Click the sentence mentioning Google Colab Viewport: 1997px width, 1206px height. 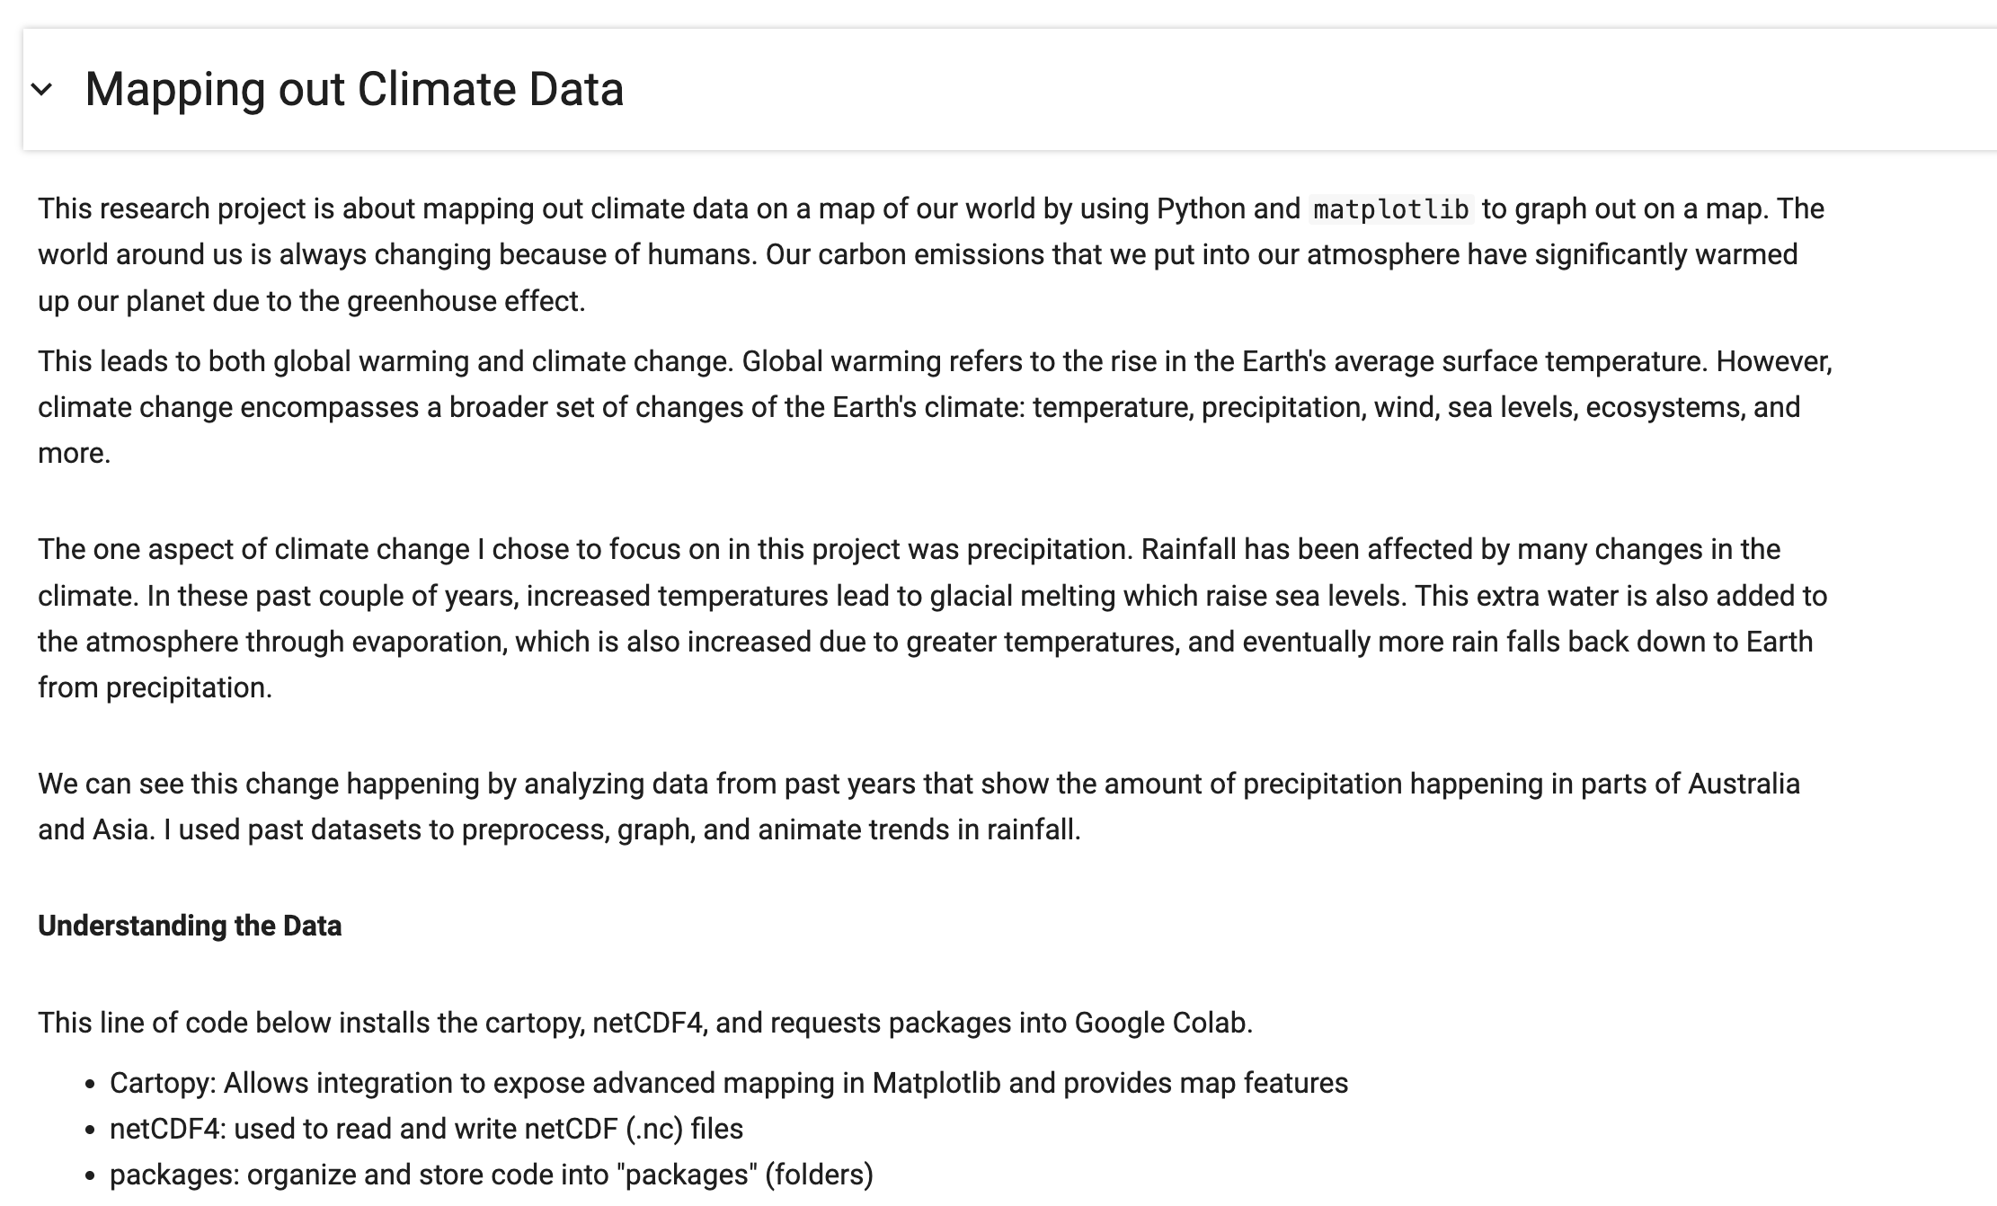tap(644, 1023)
